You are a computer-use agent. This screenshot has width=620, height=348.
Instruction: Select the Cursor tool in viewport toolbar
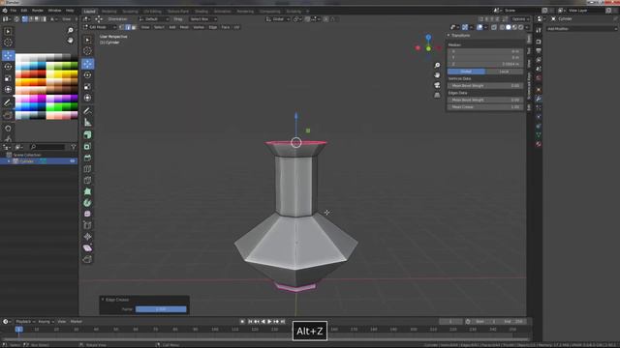coord(87,51)
